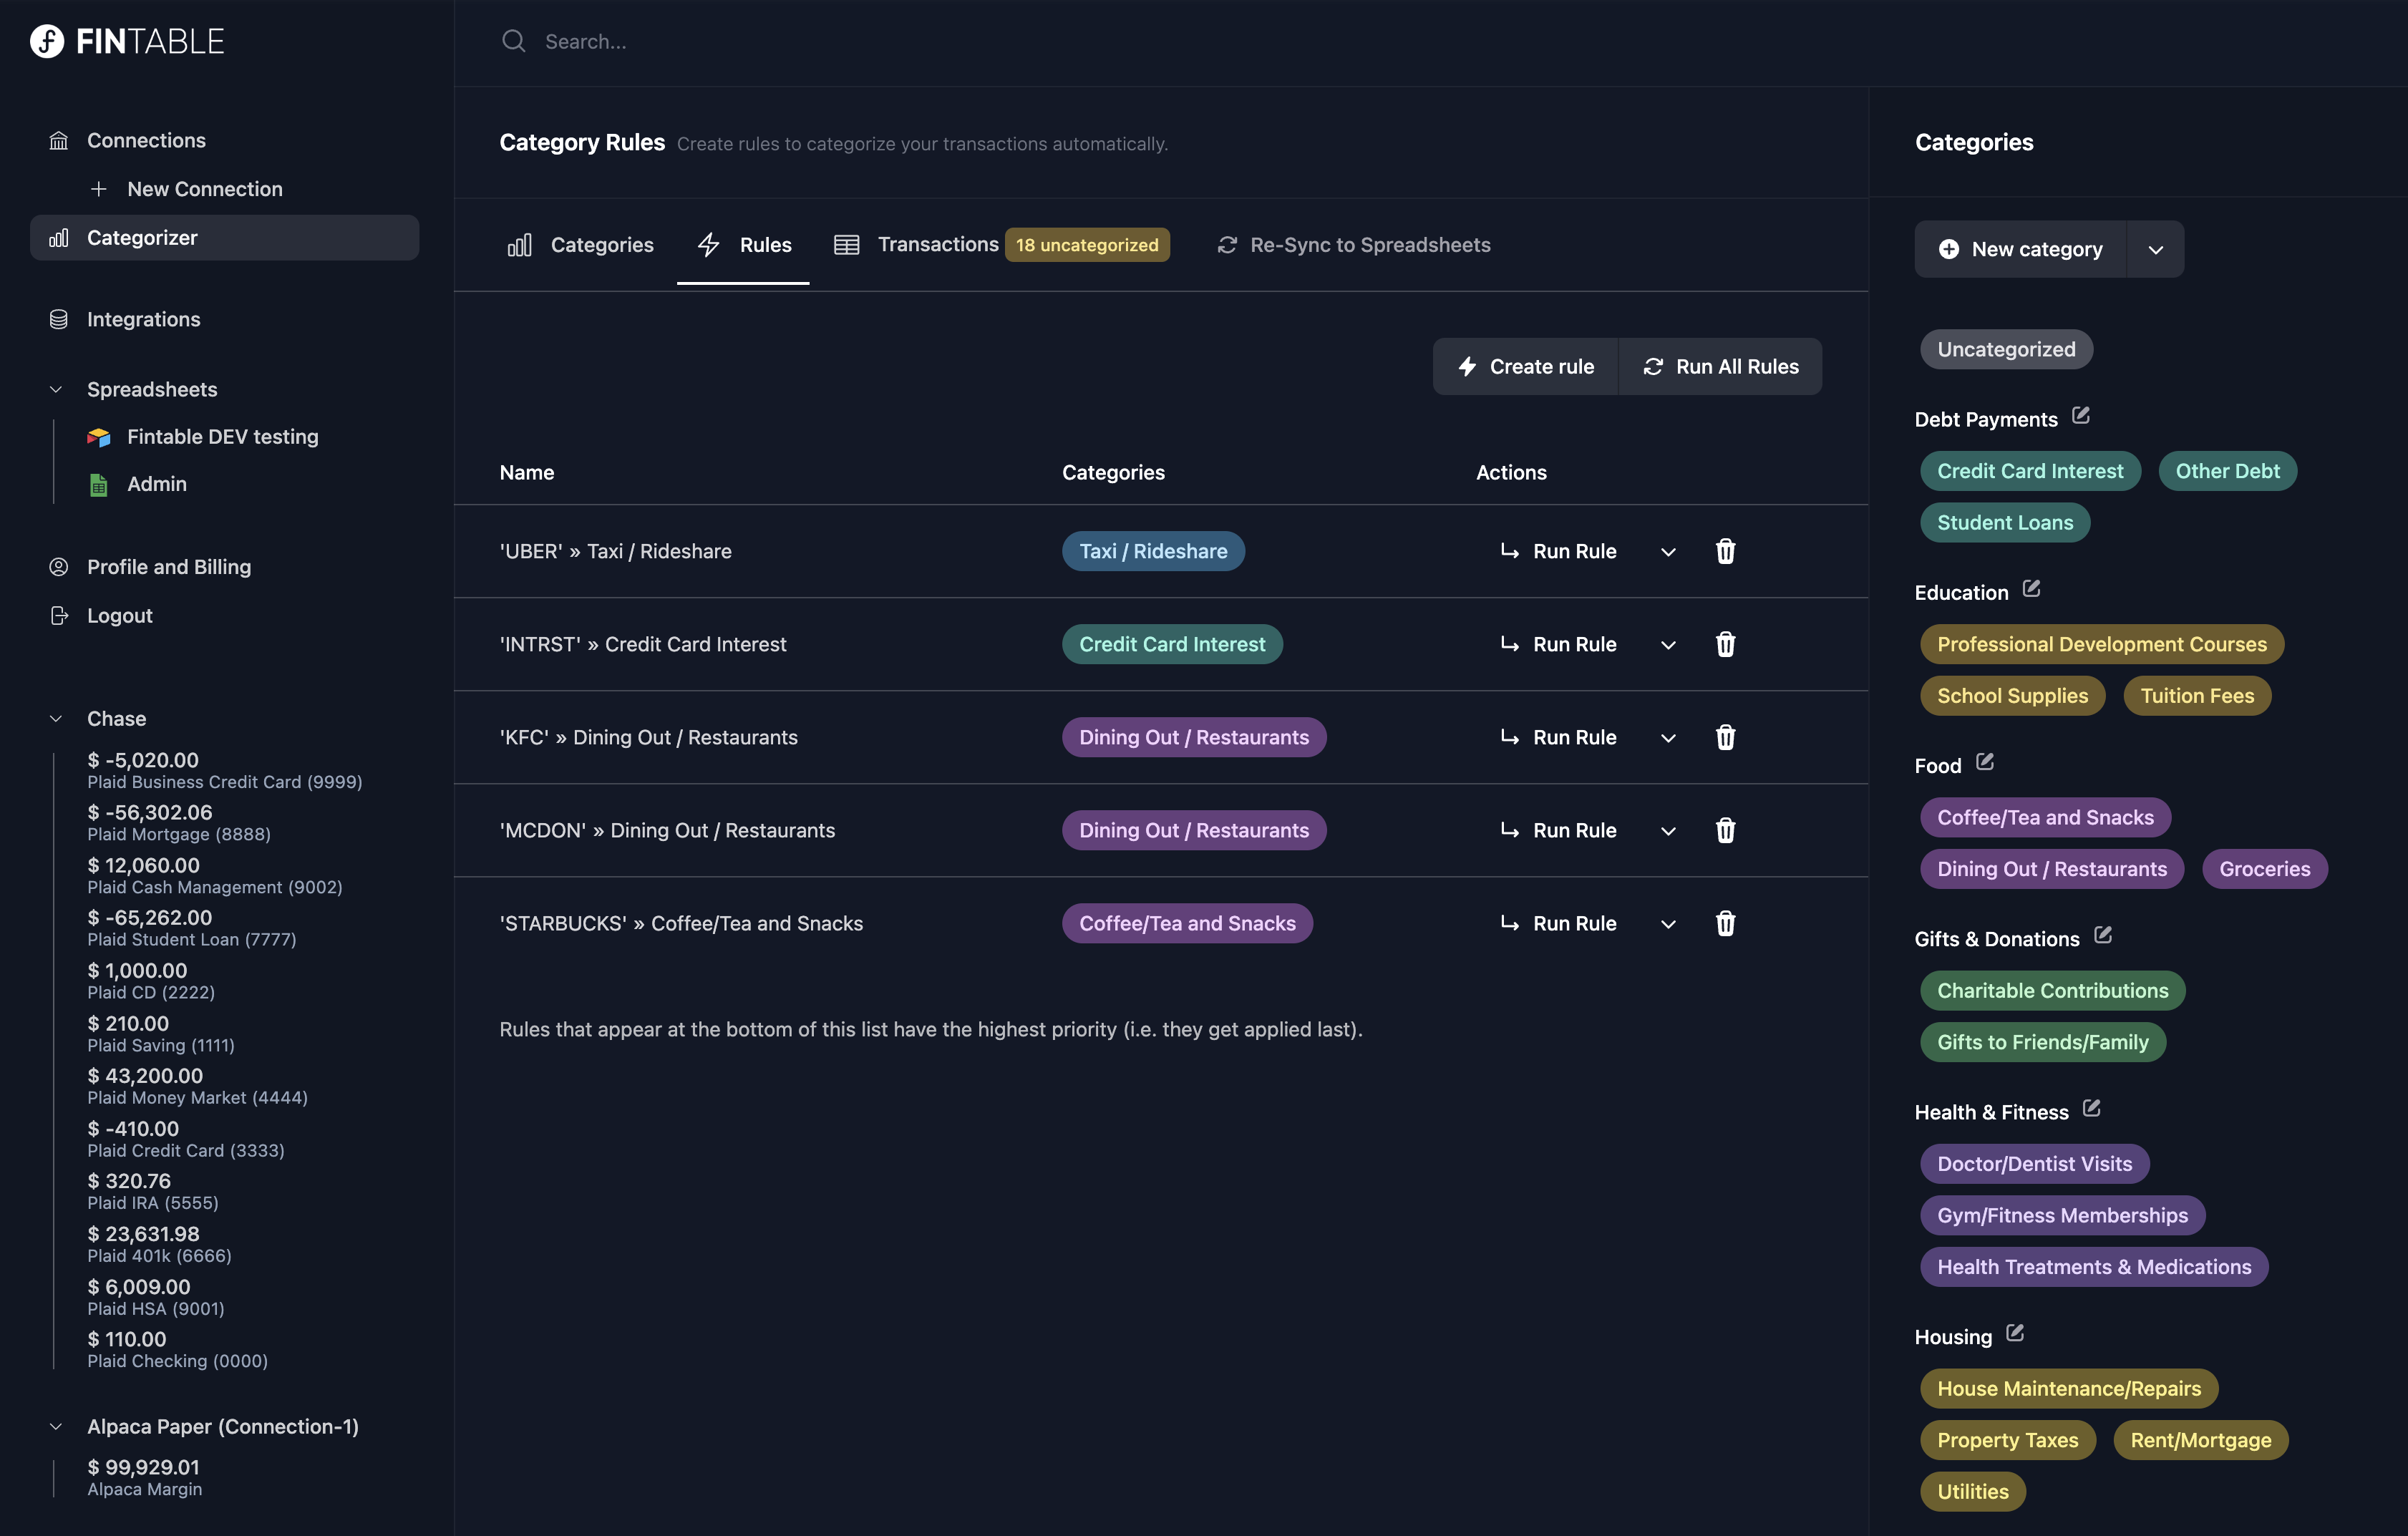Delete the 'INTRST' Credit Card Interest rule
Image resolution: width=2408 pixels, height=1536 pixels.
(x=1725, y=644)
